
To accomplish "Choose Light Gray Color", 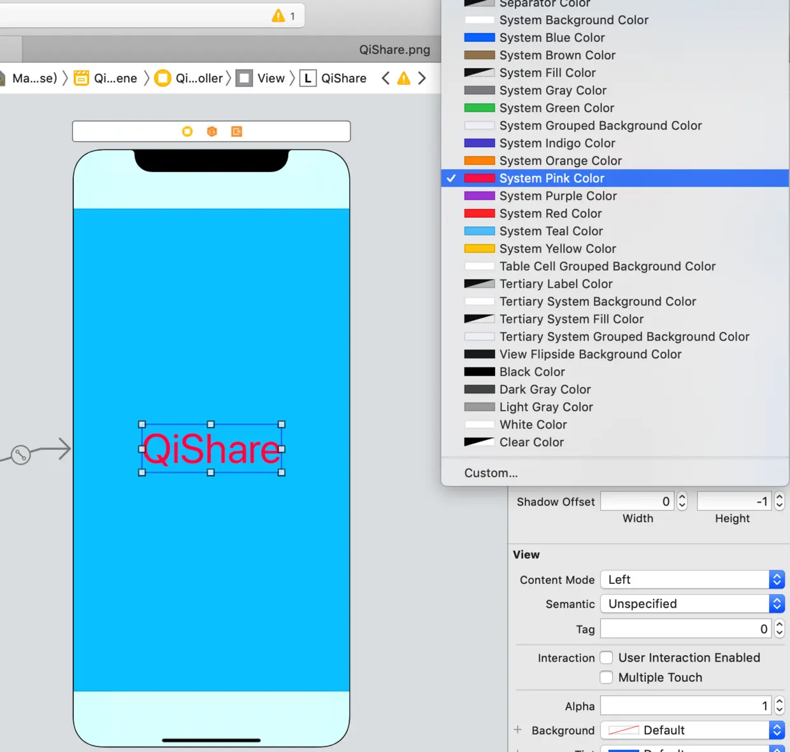I will [x=615, y=408].
